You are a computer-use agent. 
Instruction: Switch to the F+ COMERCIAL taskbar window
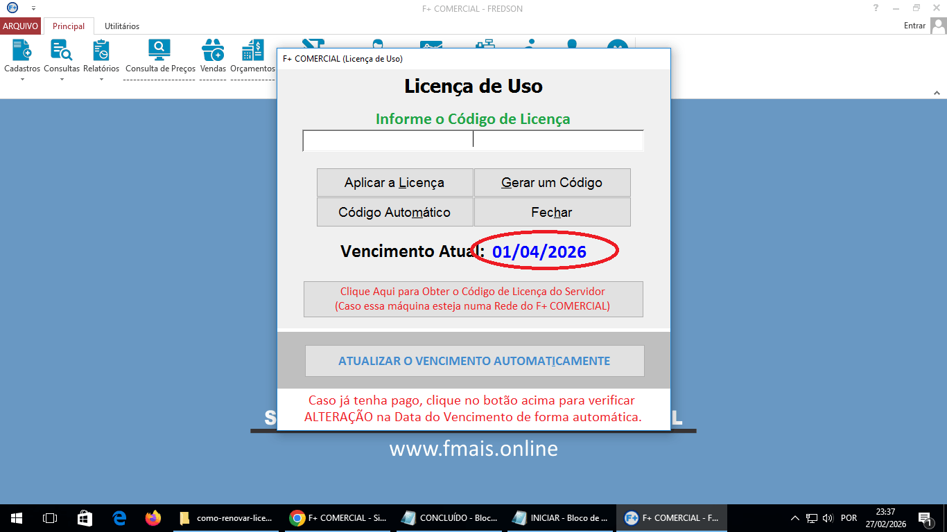coord(670,517)
